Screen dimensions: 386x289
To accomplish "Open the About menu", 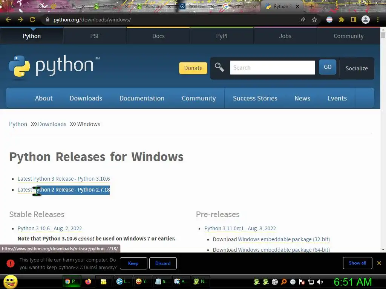I will coord(44,98).
